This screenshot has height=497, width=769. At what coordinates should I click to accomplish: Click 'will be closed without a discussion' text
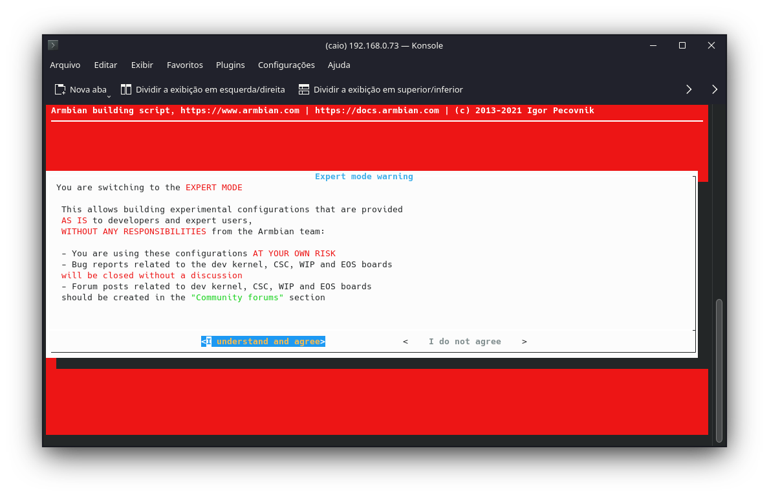click(x=151, y=276)
